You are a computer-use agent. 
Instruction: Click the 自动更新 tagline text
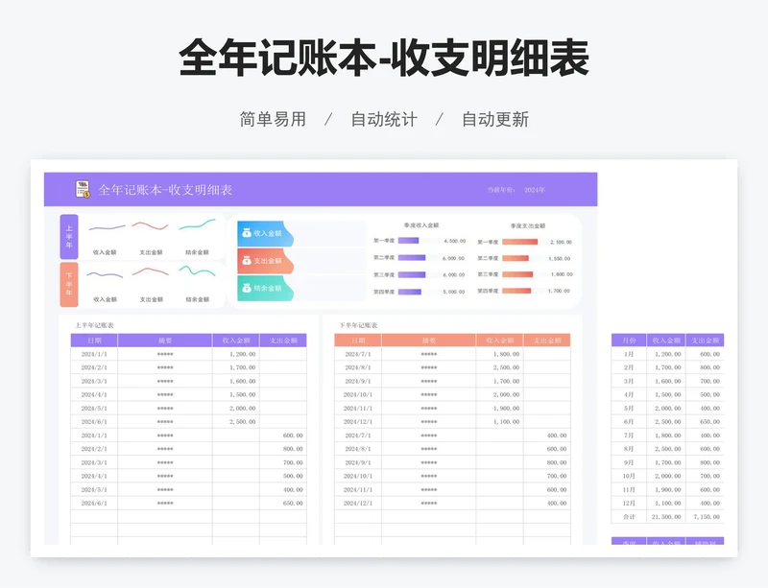[x=495, y=119]
